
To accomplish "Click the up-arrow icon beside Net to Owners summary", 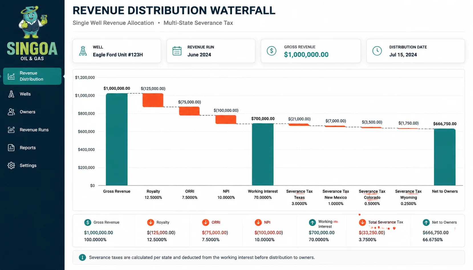I will pos(426,222).
